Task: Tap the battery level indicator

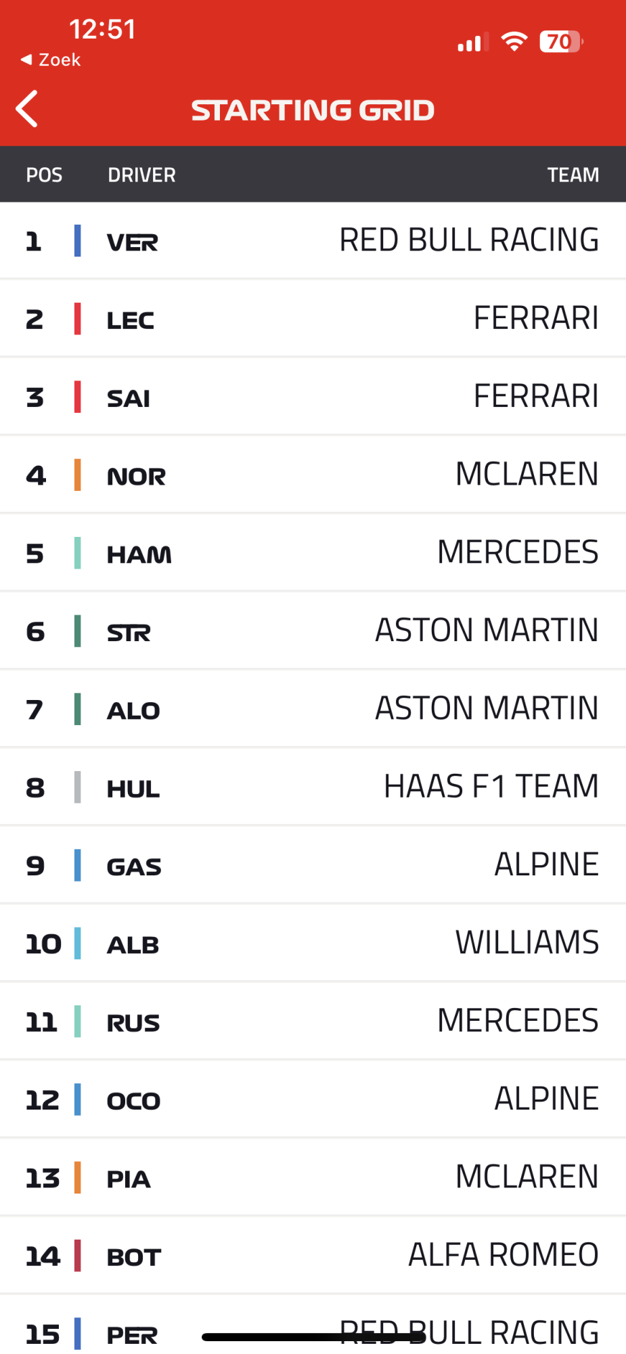Action: 560,42
